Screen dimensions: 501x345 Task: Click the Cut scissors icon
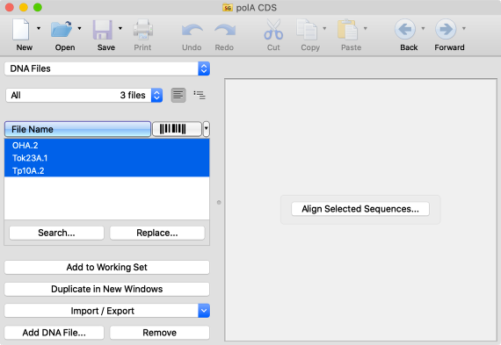coord(273,29)
